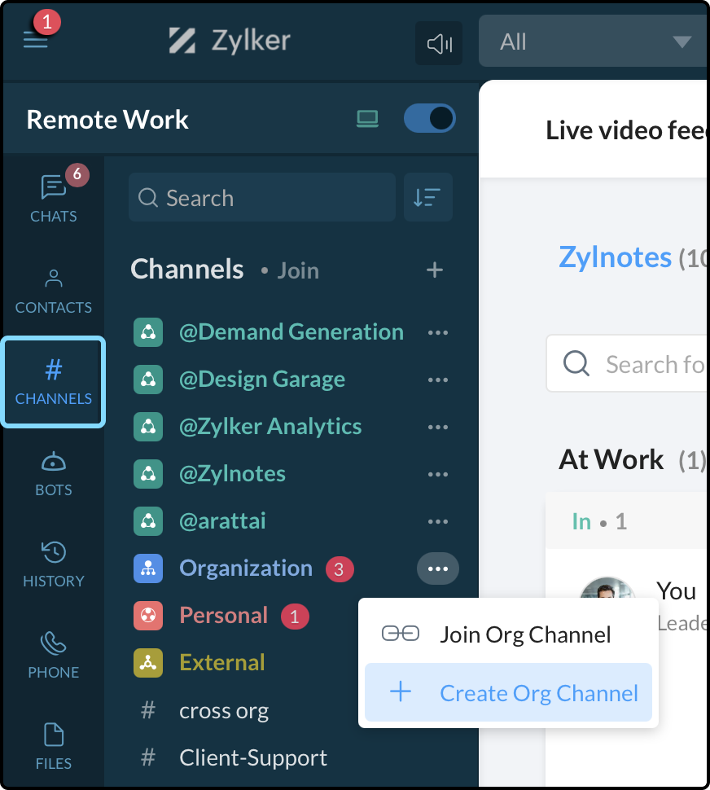This screenshot has width=710, height=790.
Task: Click the Join link beside Channels
Action: click(298, 270)
